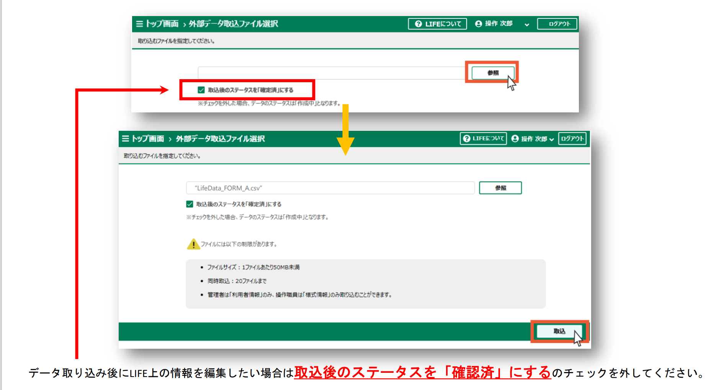Click the field showing LifeData_FORM_A.csv
The image size is (719, 390).
pyautogui.click(x=330, y=188)
